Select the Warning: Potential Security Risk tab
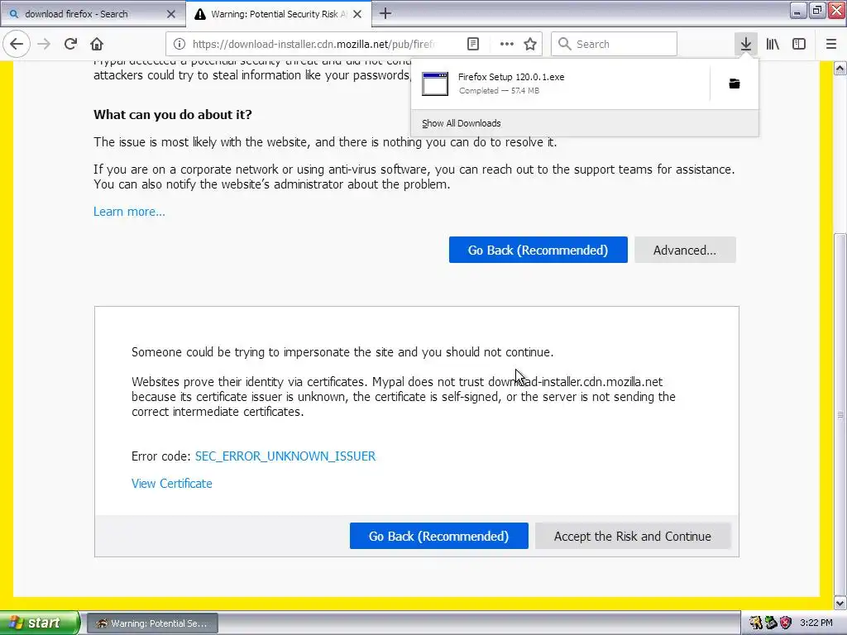847x635 pixels. 279,14
